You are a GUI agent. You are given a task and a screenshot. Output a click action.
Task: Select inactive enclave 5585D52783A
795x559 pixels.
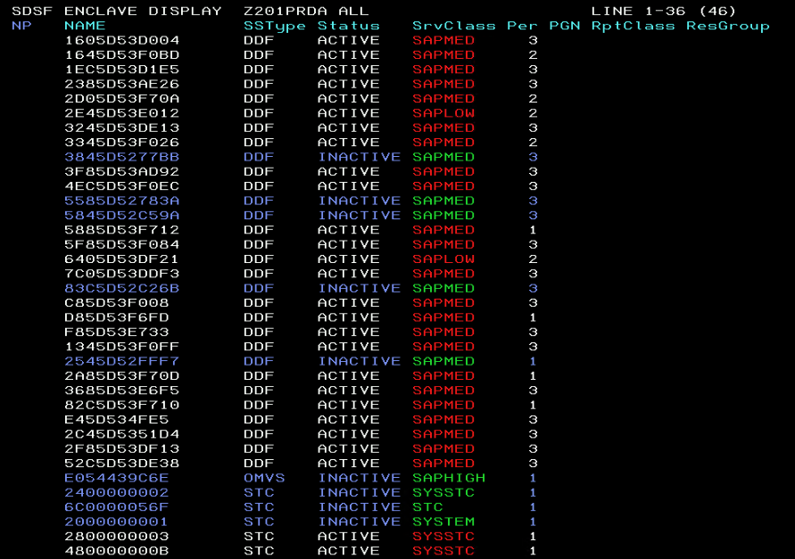[x=122, y=201]
